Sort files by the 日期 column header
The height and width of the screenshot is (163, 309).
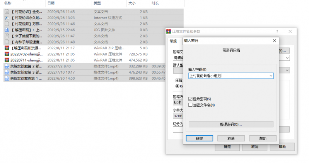tap(51, 3)
